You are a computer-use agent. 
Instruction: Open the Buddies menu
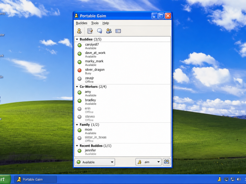pyautogui.click(x=81, y=23)
